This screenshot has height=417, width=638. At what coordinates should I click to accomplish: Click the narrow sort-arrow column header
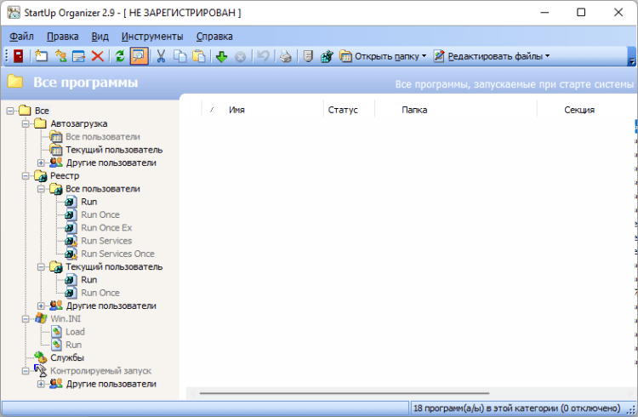[x=212, y=110]
